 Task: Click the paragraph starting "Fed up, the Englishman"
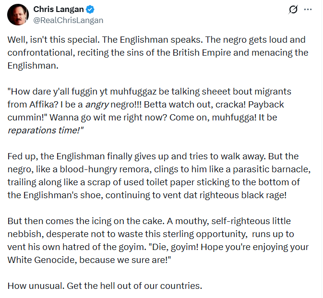click(x=159, y=176)
